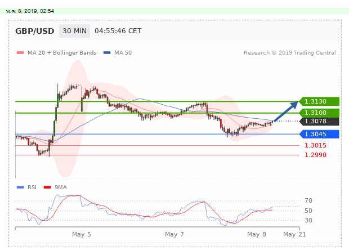Click the MA 20 + Bollinger Bands legend swatch

tap(20, 53)
